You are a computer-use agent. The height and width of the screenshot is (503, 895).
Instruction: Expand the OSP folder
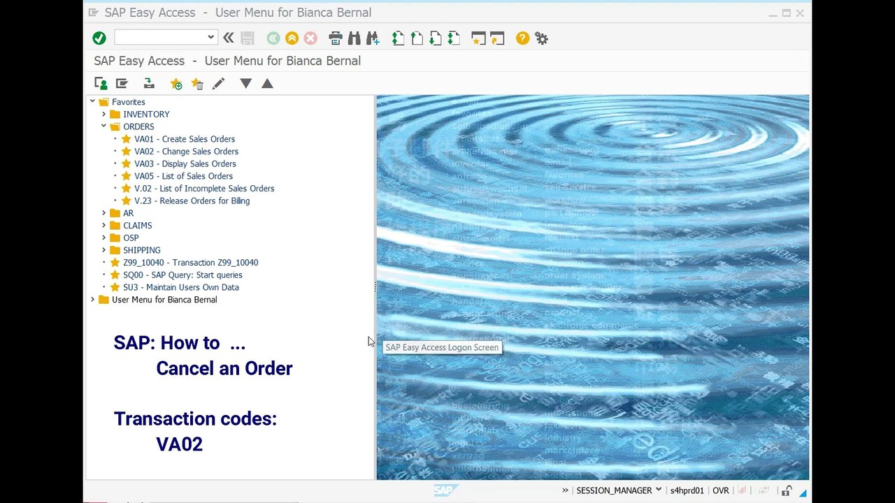[103, 238]
